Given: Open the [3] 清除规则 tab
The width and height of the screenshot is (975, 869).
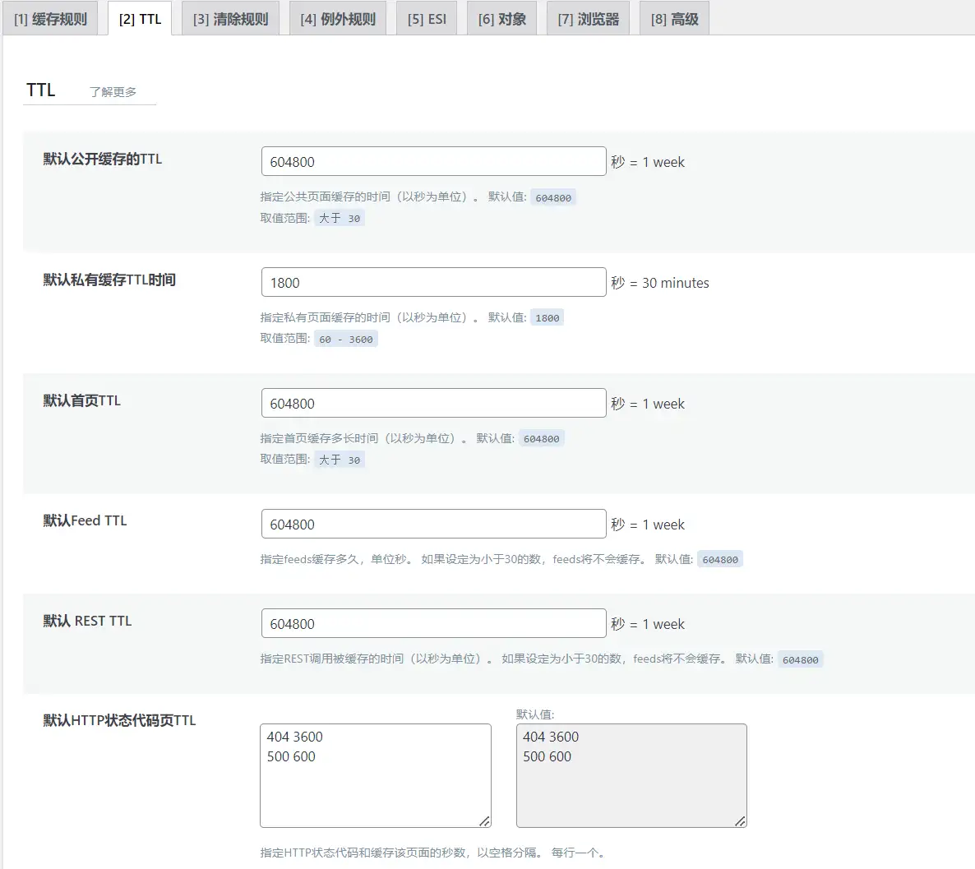Looking at the screenshot, I should point(230,19).
